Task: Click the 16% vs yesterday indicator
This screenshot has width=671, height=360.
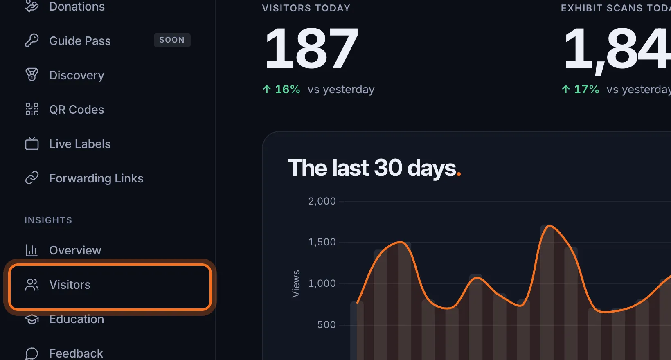Action: (318, 89)
